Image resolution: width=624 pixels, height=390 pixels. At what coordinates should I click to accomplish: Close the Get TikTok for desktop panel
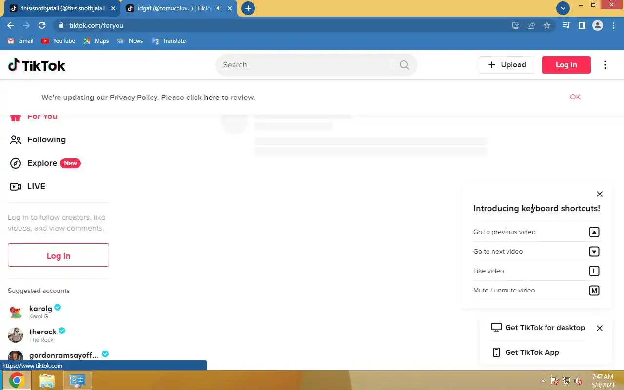(600, 328)
